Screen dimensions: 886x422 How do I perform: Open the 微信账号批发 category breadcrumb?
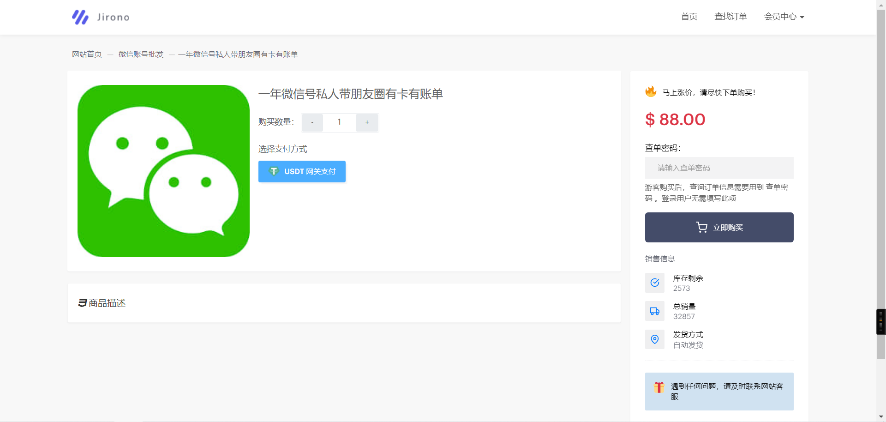(141, 54)
